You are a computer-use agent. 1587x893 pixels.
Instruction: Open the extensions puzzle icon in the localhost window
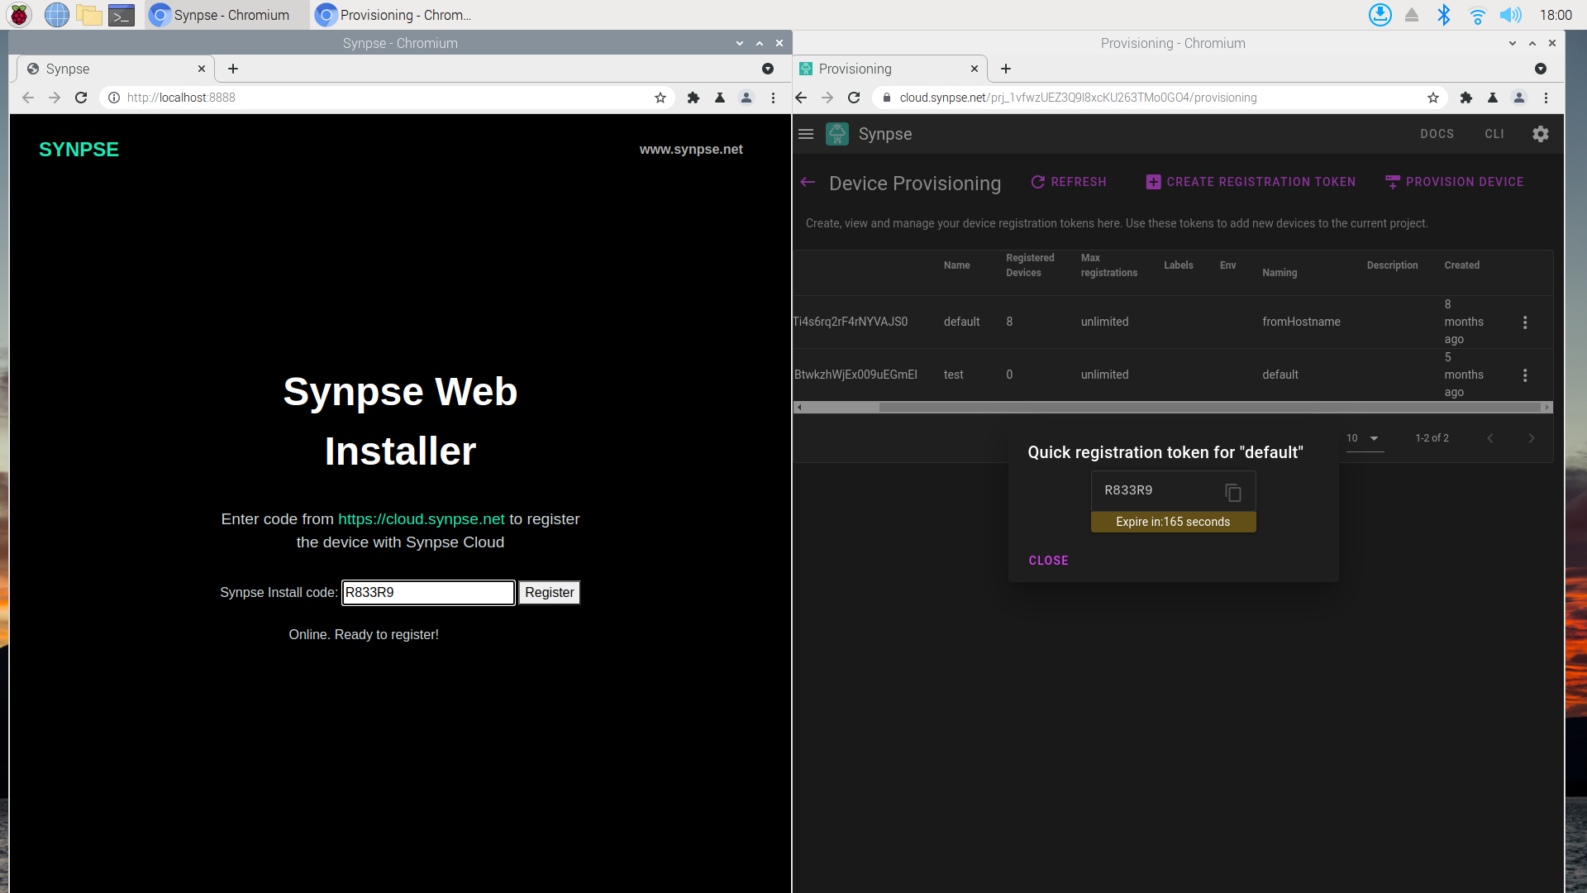(693, 98)
